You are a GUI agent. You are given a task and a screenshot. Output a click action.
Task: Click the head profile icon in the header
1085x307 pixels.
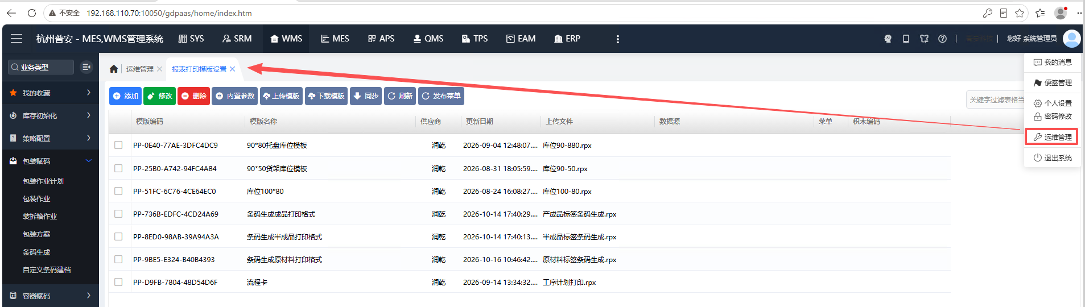pyautogui.click(x=888, y=39)
